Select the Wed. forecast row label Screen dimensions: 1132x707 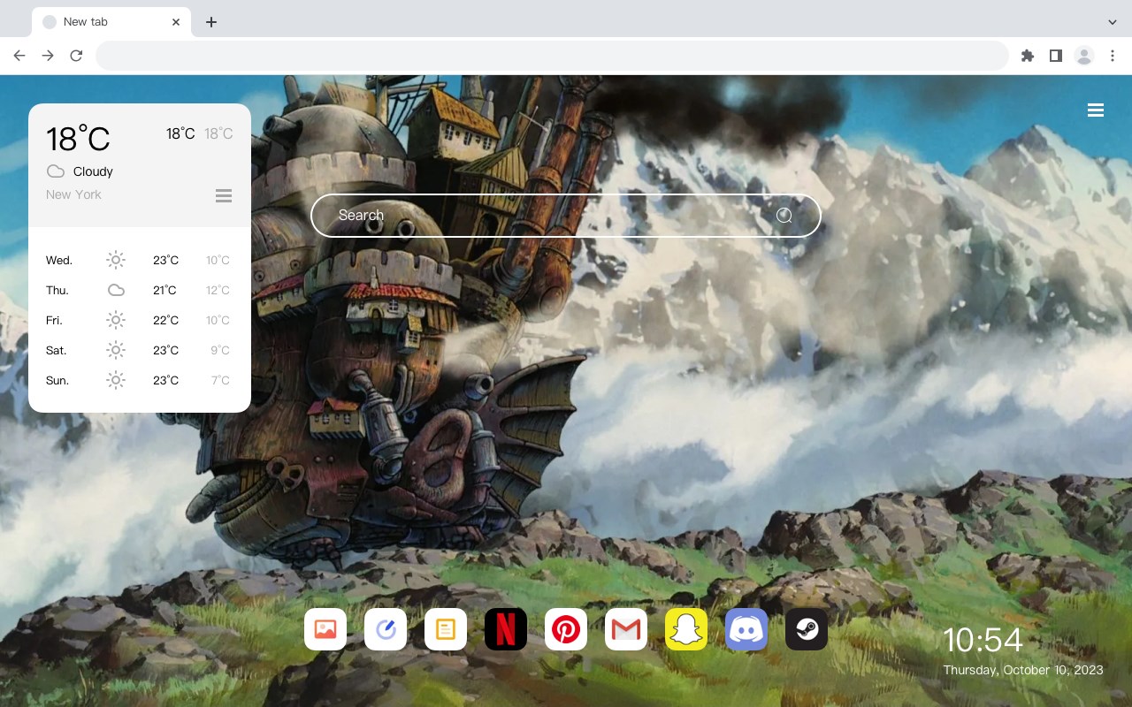coord(59,260)
